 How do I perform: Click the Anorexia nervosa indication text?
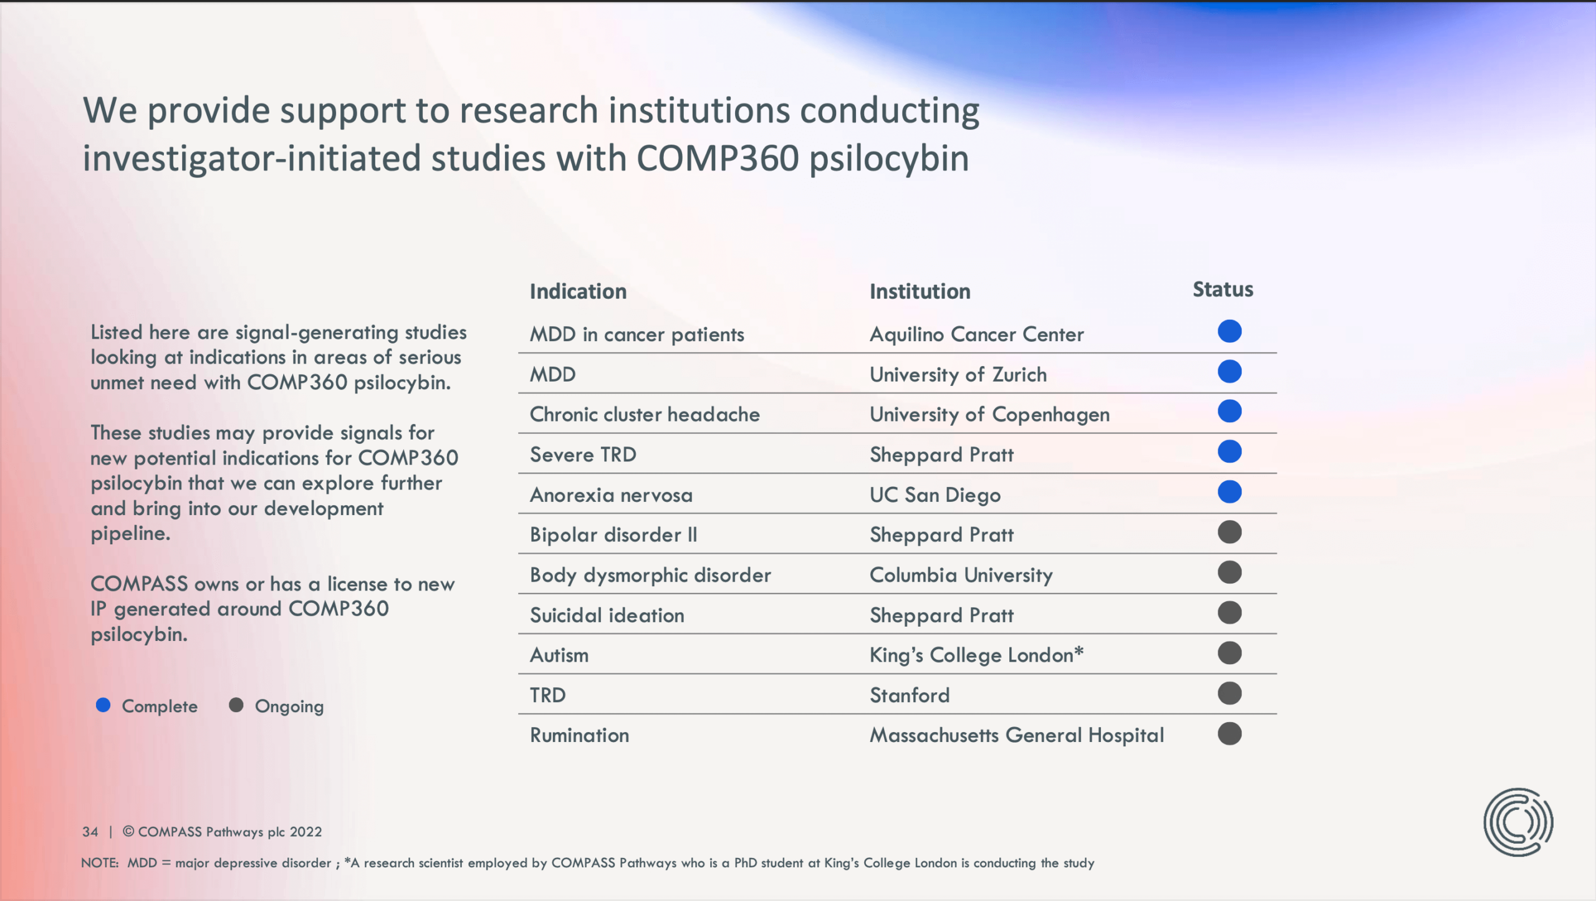[x=611, y=495]
